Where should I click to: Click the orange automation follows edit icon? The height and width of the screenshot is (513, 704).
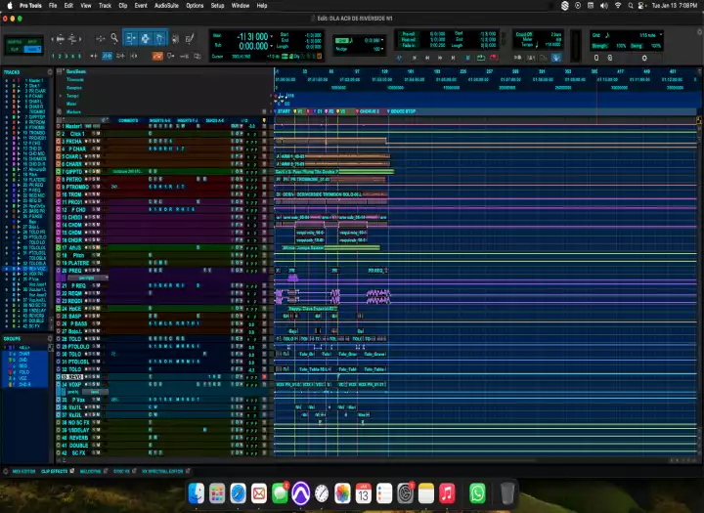pos(157,56)
